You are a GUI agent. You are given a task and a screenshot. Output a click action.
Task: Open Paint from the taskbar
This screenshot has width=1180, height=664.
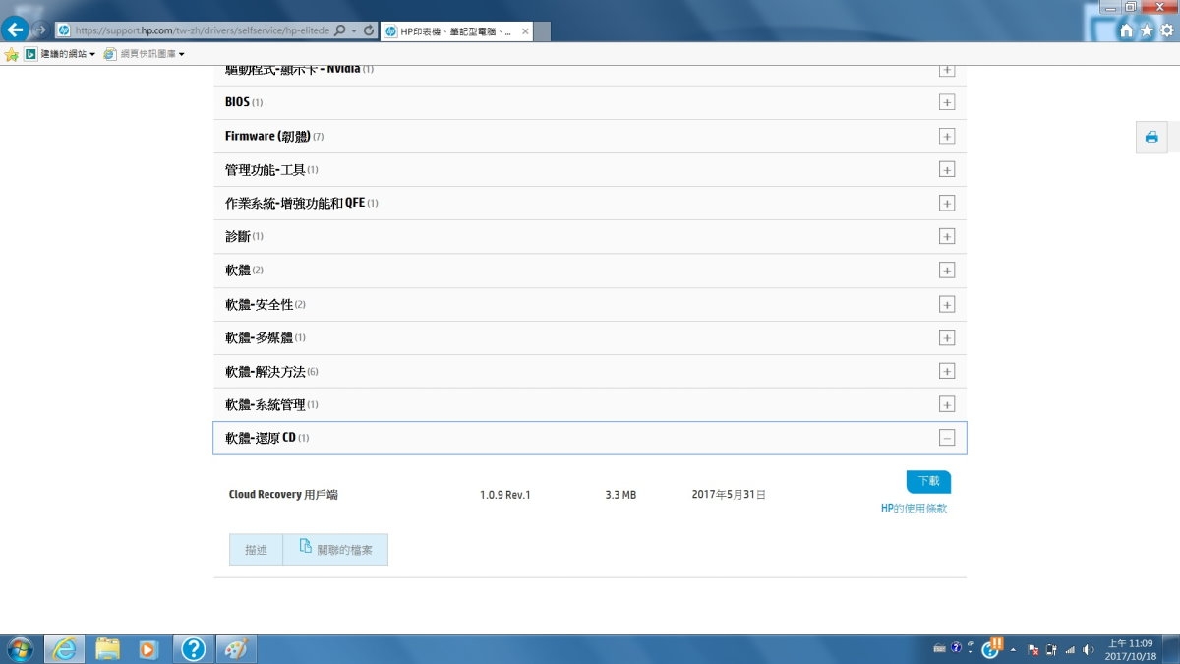click(235, 649)
